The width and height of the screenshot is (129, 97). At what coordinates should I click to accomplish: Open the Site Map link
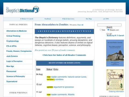click(89, 19)
